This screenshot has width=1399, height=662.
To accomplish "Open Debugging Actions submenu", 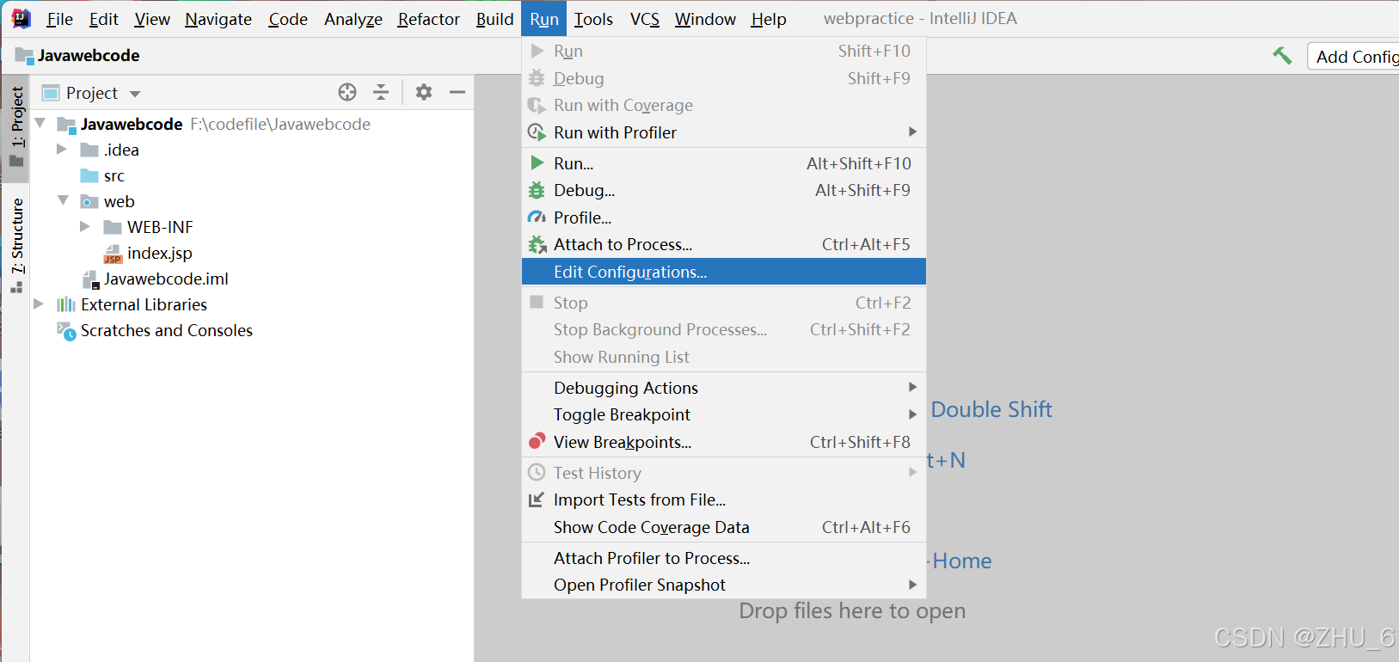I will (626, 388).
